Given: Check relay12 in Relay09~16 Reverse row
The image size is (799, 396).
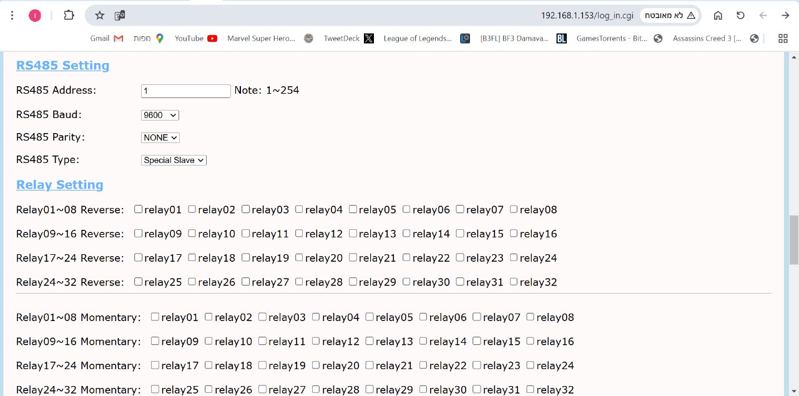Looking at the screenshot, I should (299, 234).
